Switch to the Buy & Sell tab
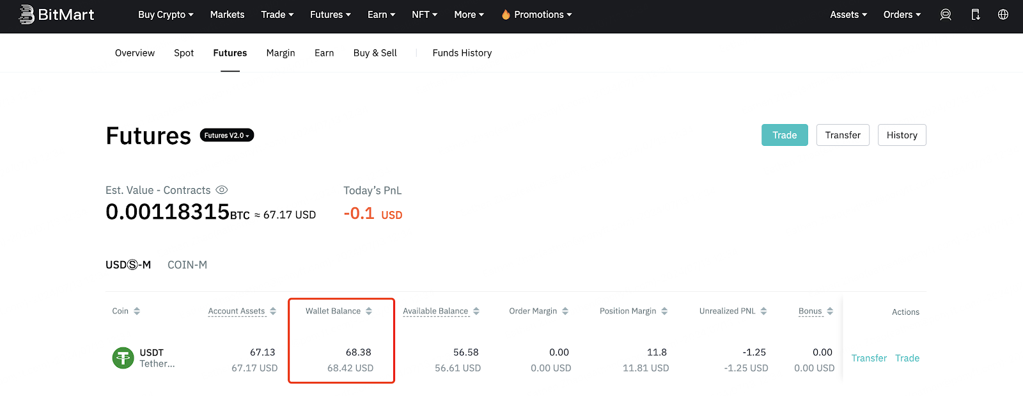This screenshot has width=1023, height=396. tap(375, 53)
